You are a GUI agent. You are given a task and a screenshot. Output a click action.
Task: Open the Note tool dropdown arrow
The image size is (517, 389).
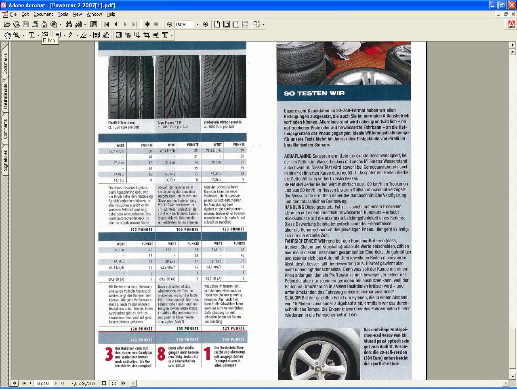pos(64,35)
